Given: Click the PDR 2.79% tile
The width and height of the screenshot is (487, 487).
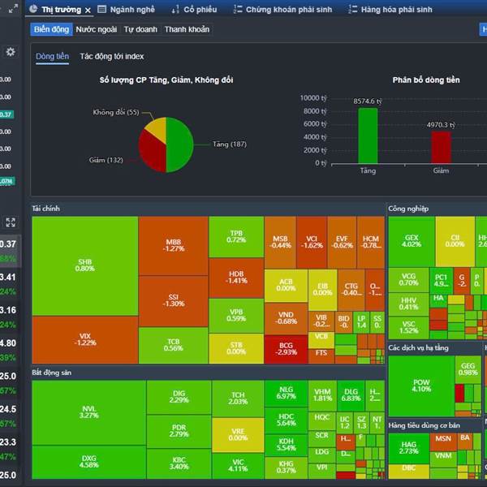Looking at the screenshot, I should point(179,432).
